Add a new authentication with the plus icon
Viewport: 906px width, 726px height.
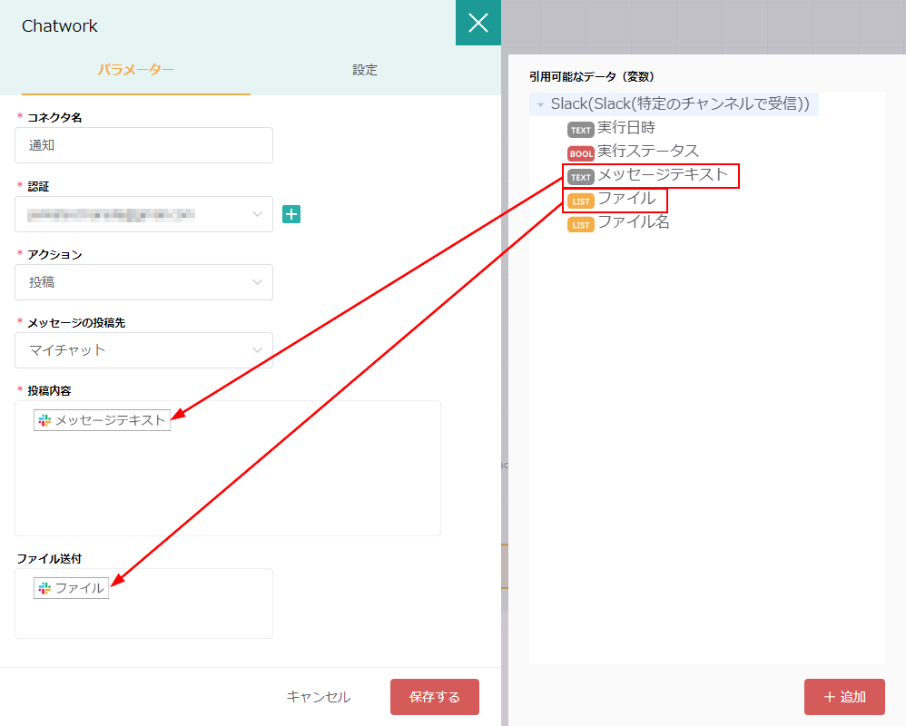point(291,214)
